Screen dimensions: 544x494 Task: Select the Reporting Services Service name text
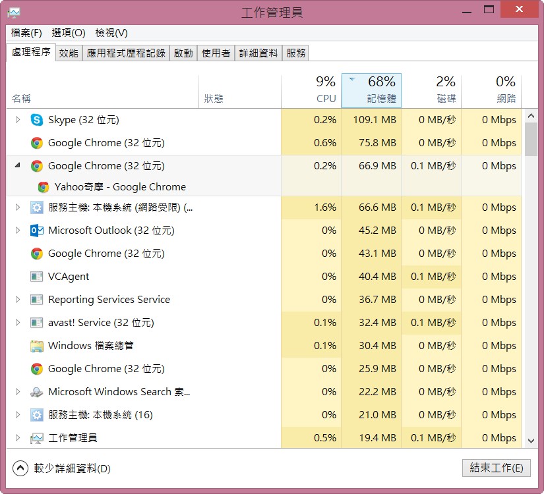point(109,300)
